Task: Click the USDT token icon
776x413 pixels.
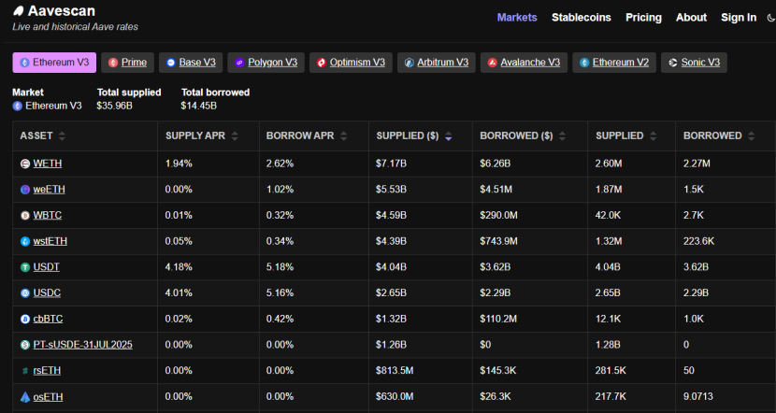Action: click(25, 267)
